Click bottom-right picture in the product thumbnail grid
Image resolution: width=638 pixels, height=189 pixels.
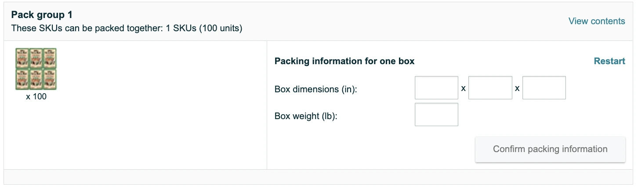pos(50,79)
